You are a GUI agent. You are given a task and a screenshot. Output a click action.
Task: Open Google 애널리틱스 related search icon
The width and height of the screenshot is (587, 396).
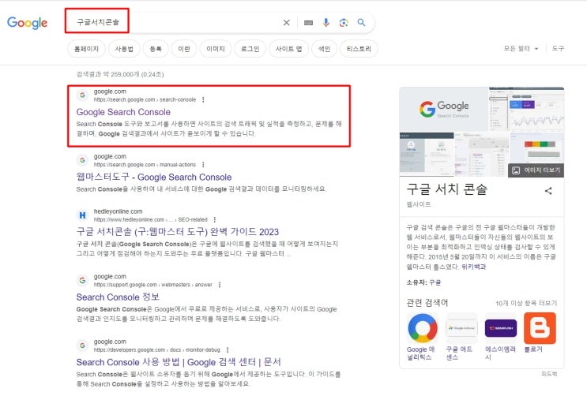pyautogui.click(x=423, y=328)
